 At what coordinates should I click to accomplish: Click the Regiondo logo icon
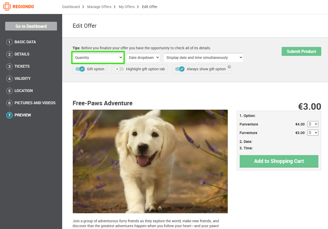point(7,7)
